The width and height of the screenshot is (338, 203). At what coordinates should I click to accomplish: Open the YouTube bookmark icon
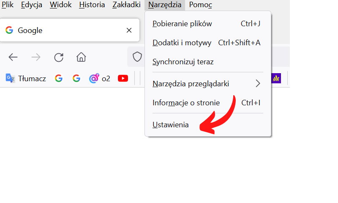(x=123, y=78)
